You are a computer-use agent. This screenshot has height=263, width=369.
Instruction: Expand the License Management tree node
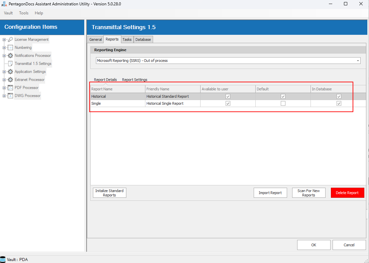pos(4,39)
